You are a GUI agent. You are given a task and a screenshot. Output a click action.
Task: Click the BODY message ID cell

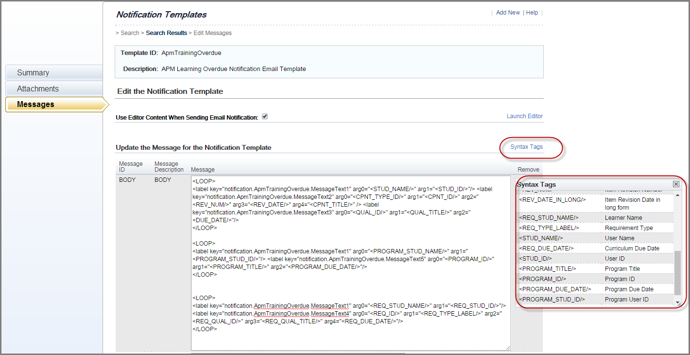click(127, 180)
